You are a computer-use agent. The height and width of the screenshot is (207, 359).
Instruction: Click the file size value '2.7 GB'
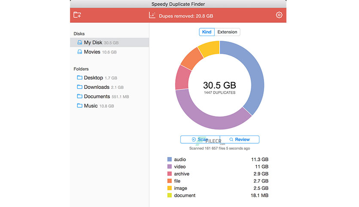point(261,181)
